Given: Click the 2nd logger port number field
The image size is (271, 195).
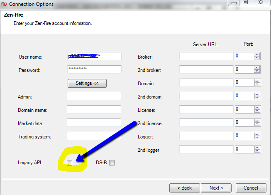Looking at the screenshot, I should (244, 149).
